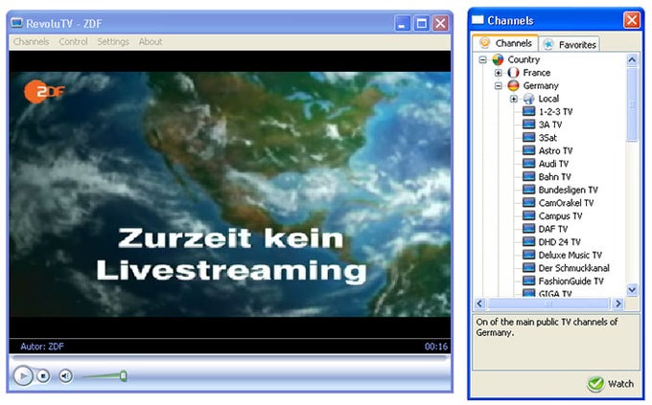
Task: Select the Der Schmuckkanal label
Action: click(573, 268)
